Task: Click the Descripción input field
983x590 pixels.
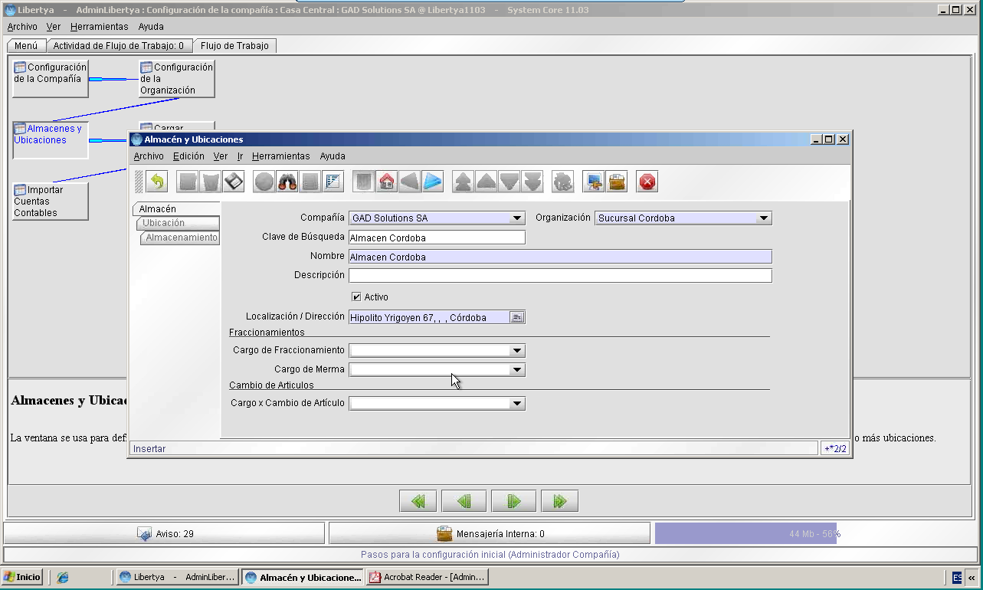Action: coord(560,276)
